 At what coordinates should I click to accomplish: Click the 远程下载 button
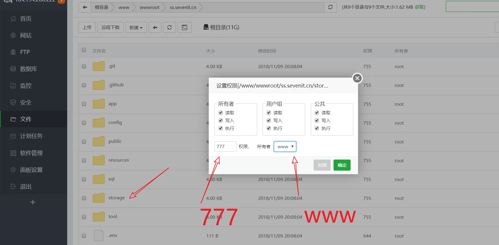click(x=110, y=27)
